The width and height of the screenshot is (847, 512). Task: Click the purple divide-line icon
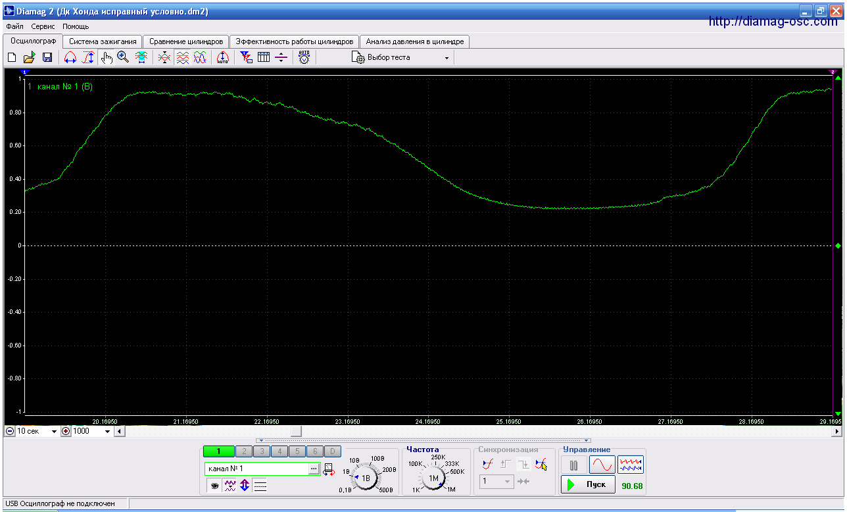coord(281,57)
